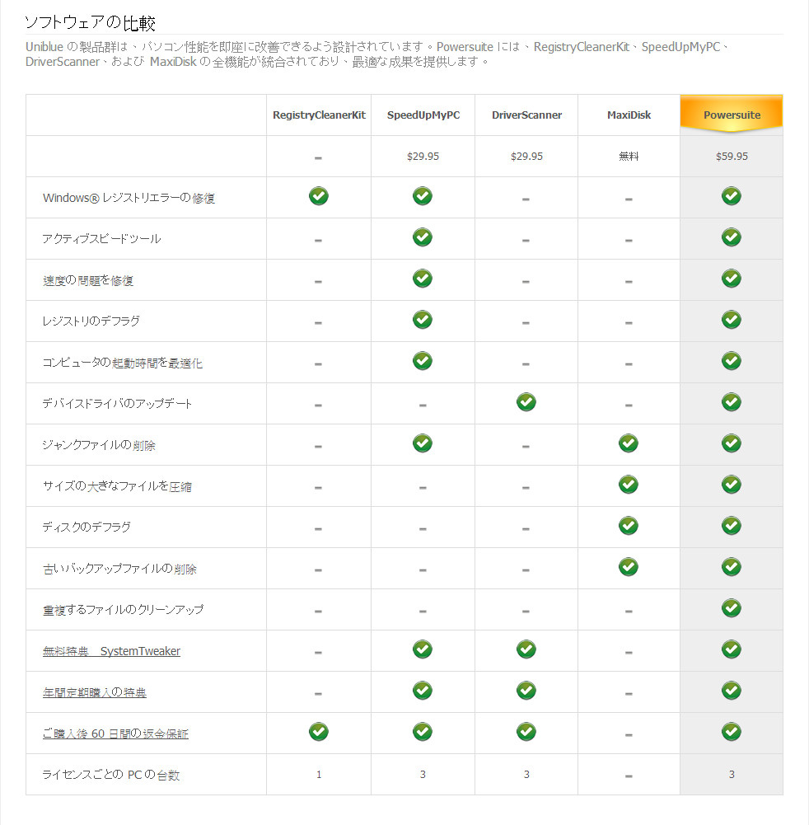Click Powersuite checkmark in 60 日間の返金保証 row
The height and width of the screenshot is (825, 809).
pyautogui.click(x=732, y=732)
